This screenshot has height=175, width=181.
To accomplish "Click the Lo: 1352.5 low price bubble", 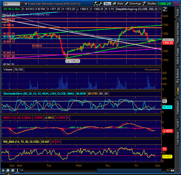I will [x=72, y=61].
